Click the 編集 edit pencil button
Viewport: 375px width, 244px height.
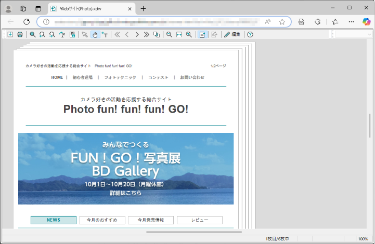(x=232, y=35)
